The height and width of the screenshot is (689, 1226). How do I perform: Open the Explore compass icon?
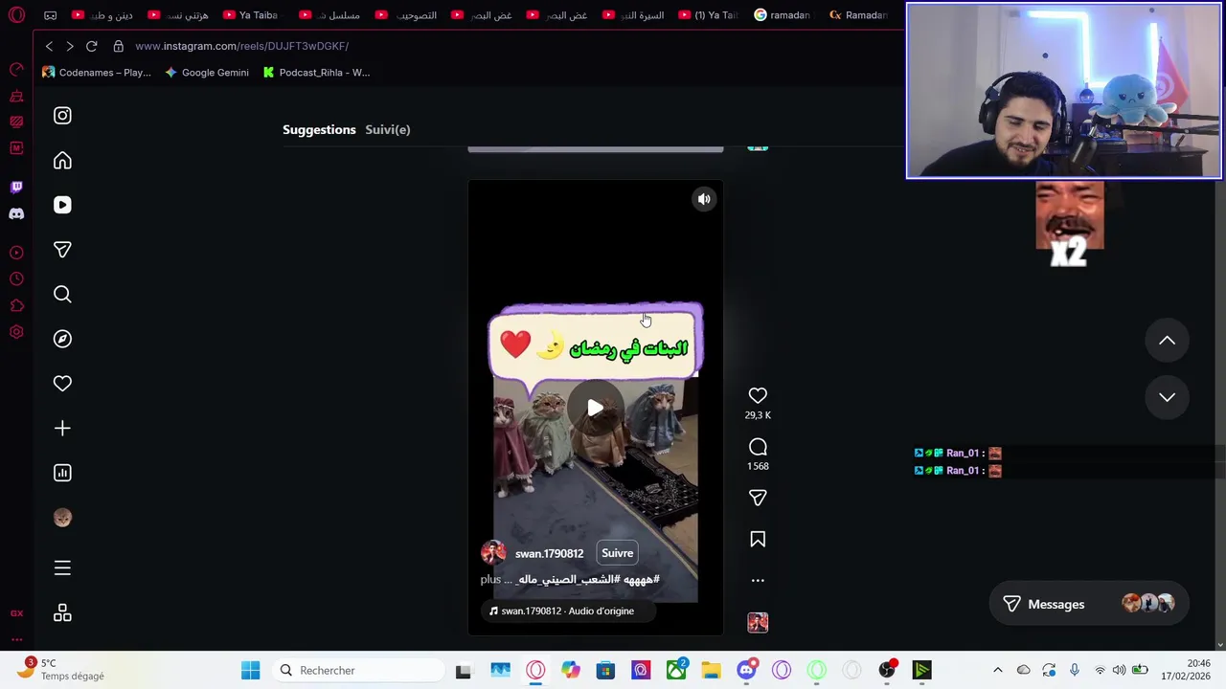[x=62, y=339]
